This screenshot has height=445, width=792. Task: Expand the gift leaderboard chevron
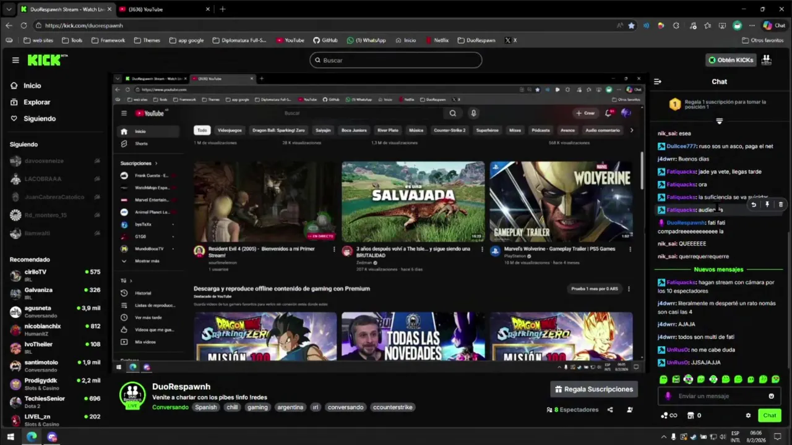click(x=719, y=121)
